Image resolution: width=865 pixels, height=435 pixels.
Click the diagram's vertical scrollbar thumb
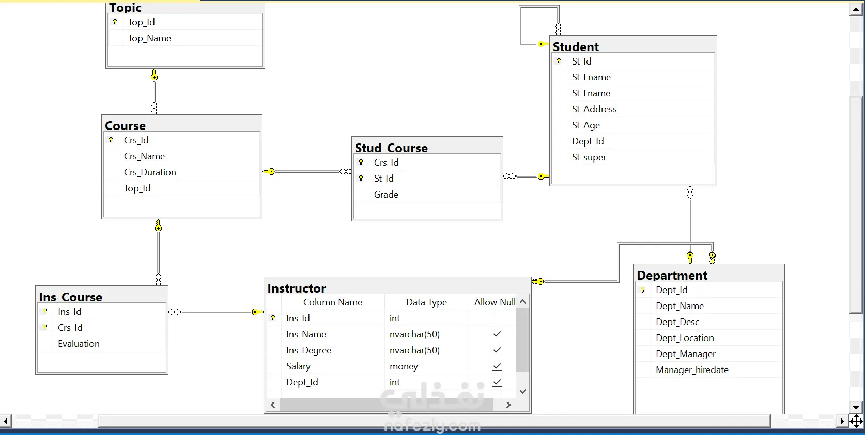pos(856,204)
